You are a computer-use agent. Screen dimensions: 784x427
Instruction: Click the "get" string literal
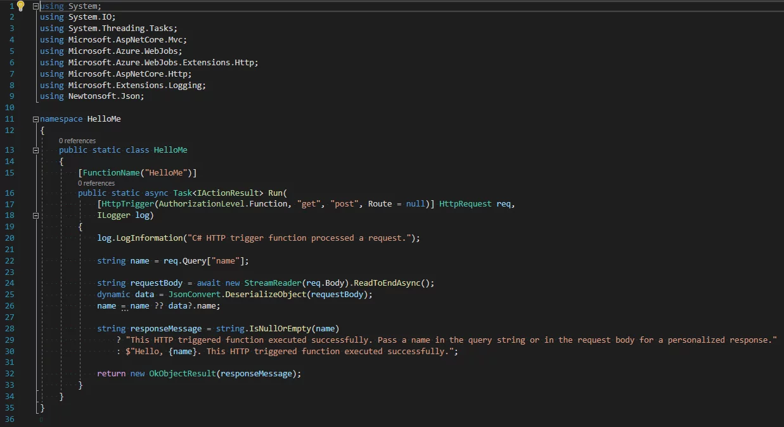click(x=309, y=205)
